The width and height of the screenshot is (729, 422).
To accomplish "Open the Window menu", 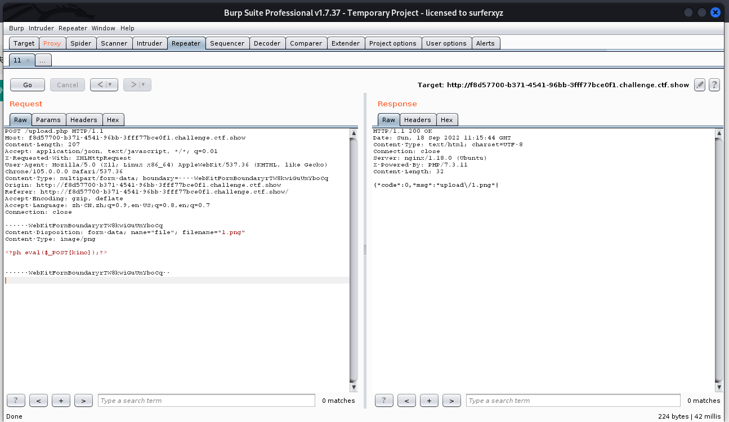I will pos(103,28).
